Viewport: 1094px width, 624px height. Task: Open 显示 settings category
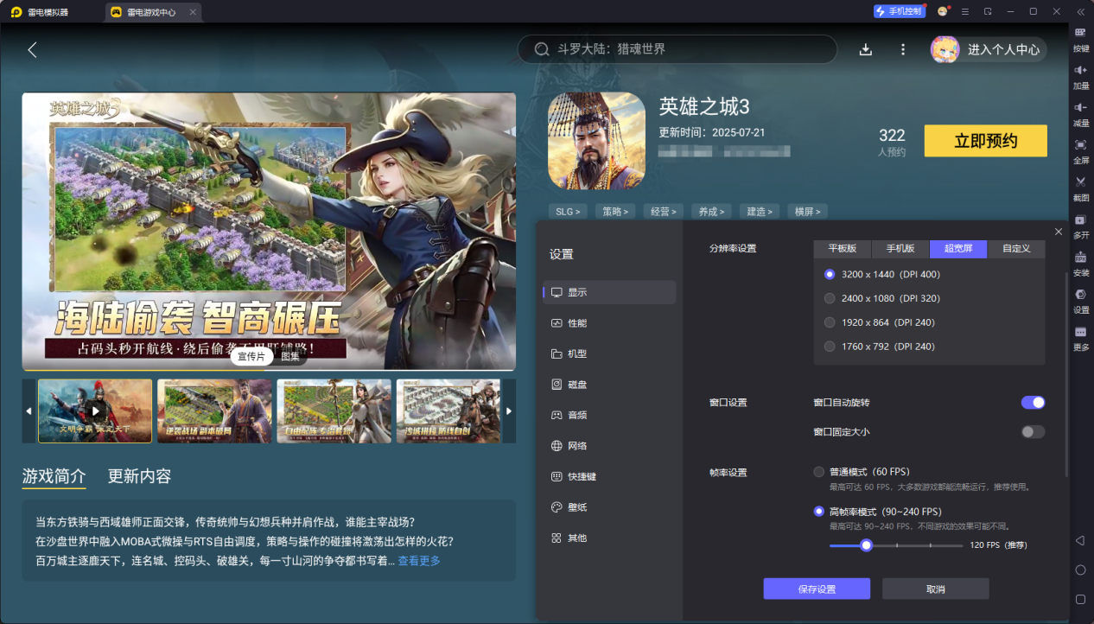click(x=609, y=292)
